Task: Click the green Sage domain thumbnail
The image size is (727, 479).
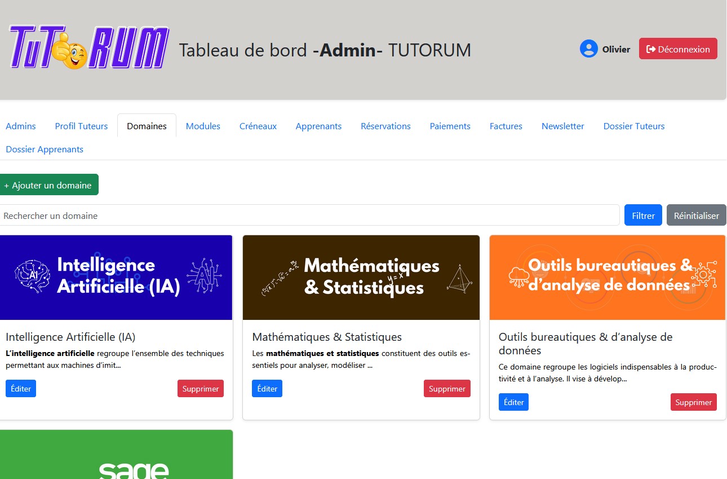Action: point(116,457)
